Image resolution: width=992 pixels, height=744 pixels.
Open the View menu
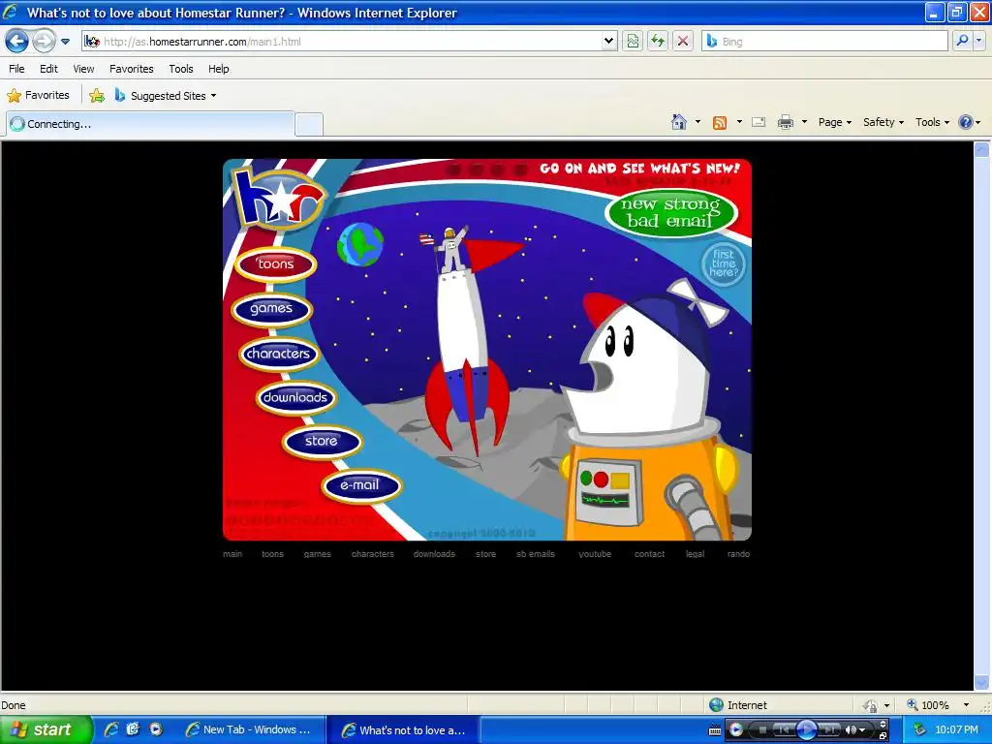pos(83,69)
